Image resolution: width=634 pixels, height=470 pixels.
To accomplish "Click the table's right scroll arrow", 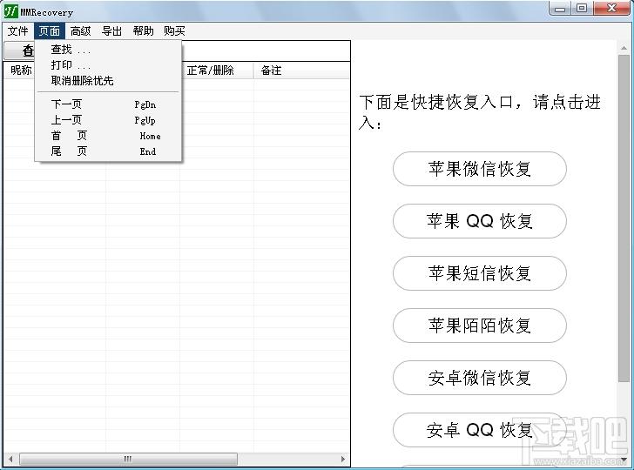I will pos(343,459).
